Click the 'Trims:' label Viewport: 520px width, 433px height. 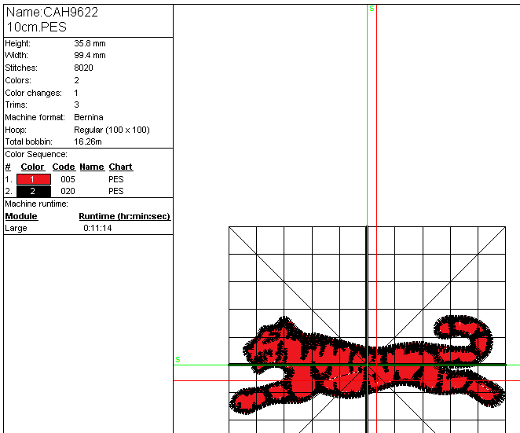coord(16,105)
